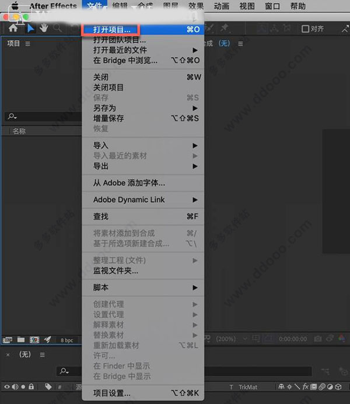Enable the 对齐 snapping checkbox
Image resolution: width=350 pixels, height=404 pixels.
point(305,29)
